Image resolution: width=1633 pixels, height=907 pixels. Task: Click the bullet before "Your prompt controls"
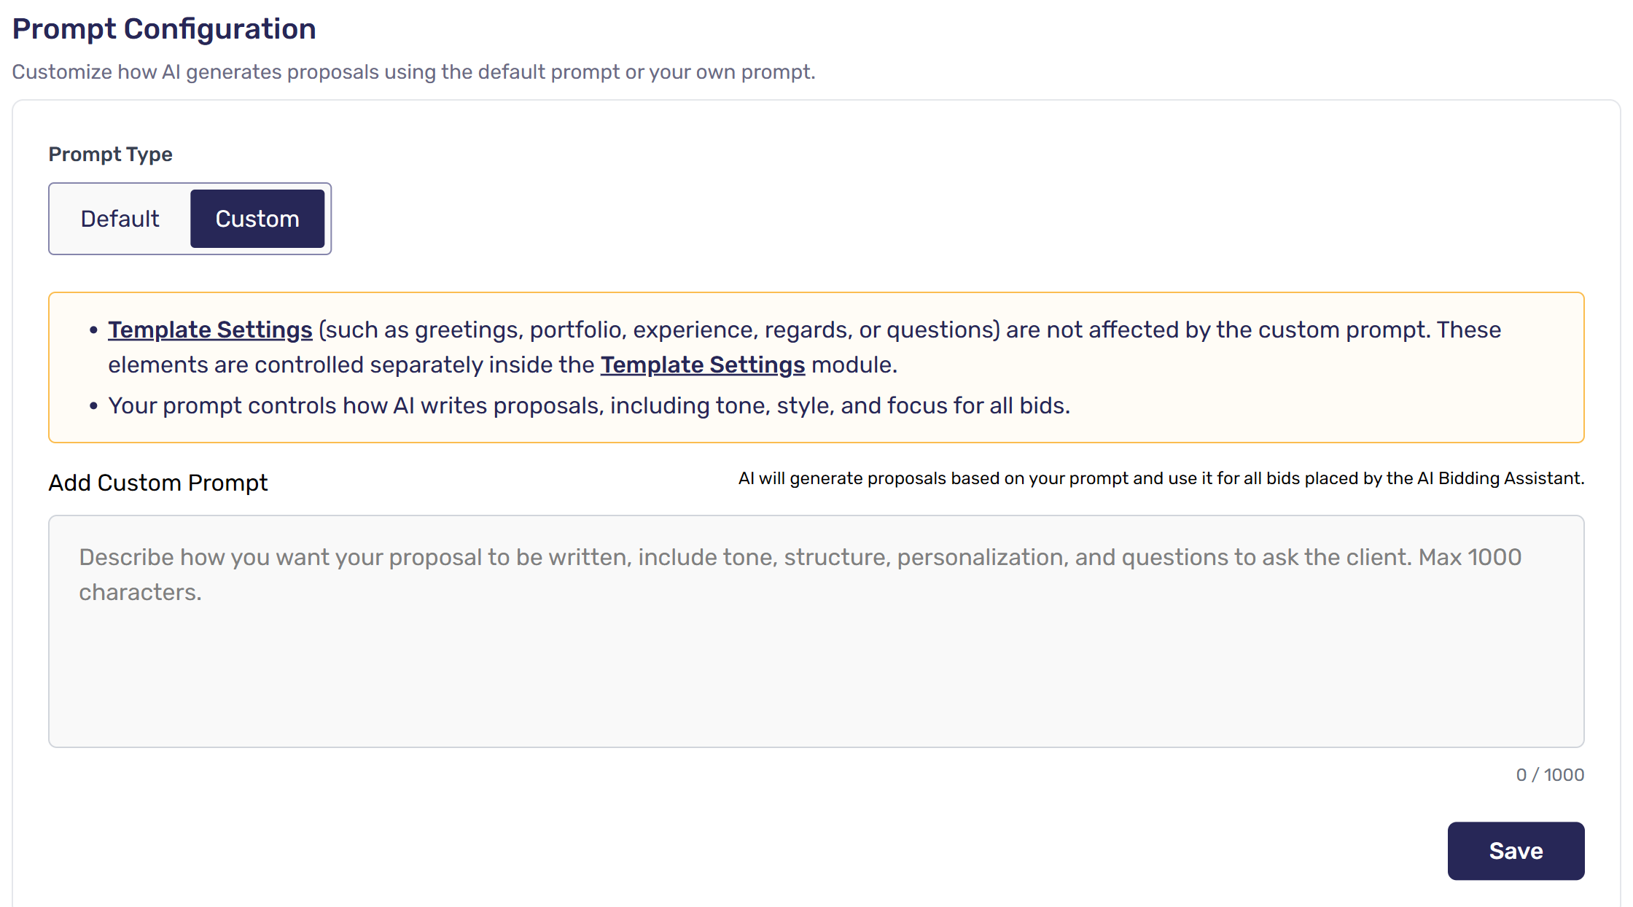93,406
